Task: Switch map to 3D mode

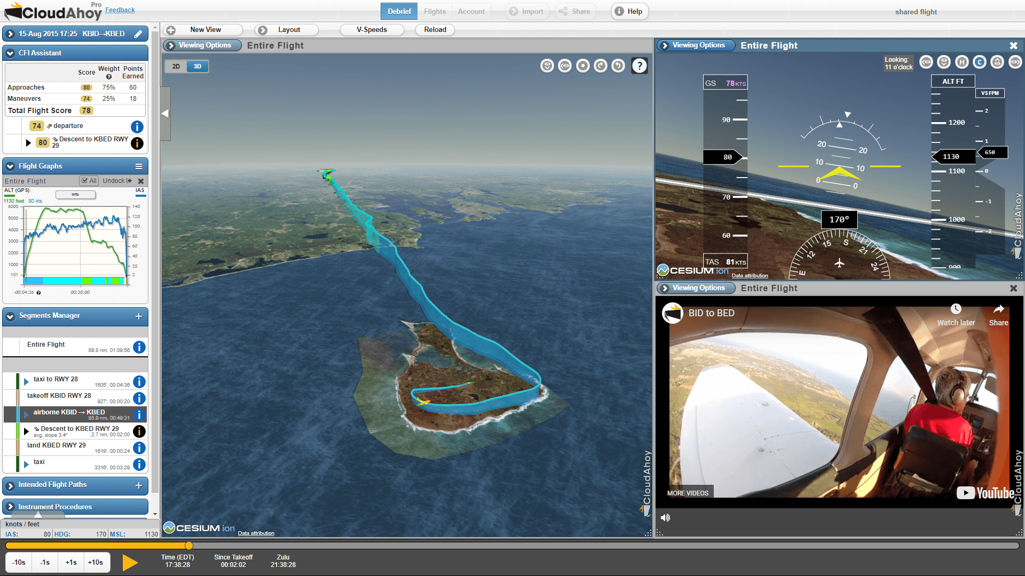Action: 198,67
